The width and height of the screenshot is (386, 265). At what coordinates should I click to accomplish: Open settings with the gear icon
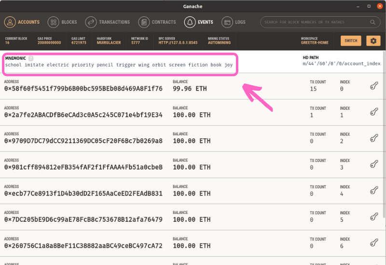coord(373,41)
